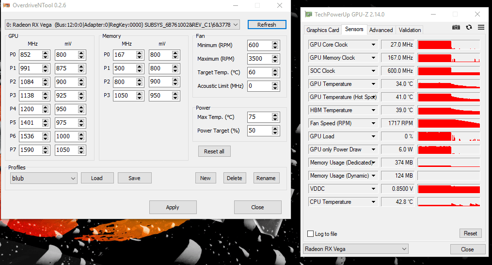492x265 pixels.
Task: Switch to the Graphics Card tab
Action: pos(322,30)
